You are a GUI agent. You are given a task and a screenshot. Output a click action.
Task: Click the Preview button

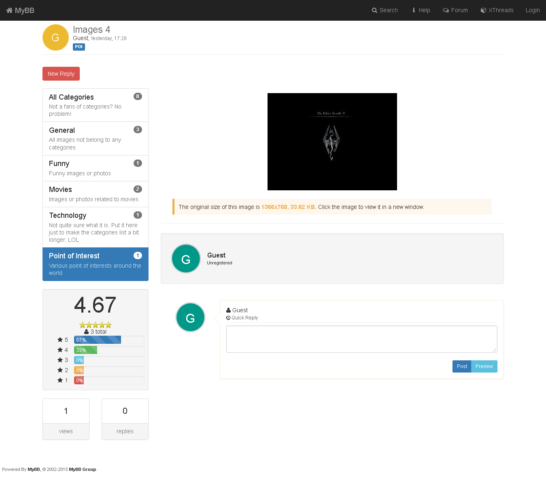(484, 366)
